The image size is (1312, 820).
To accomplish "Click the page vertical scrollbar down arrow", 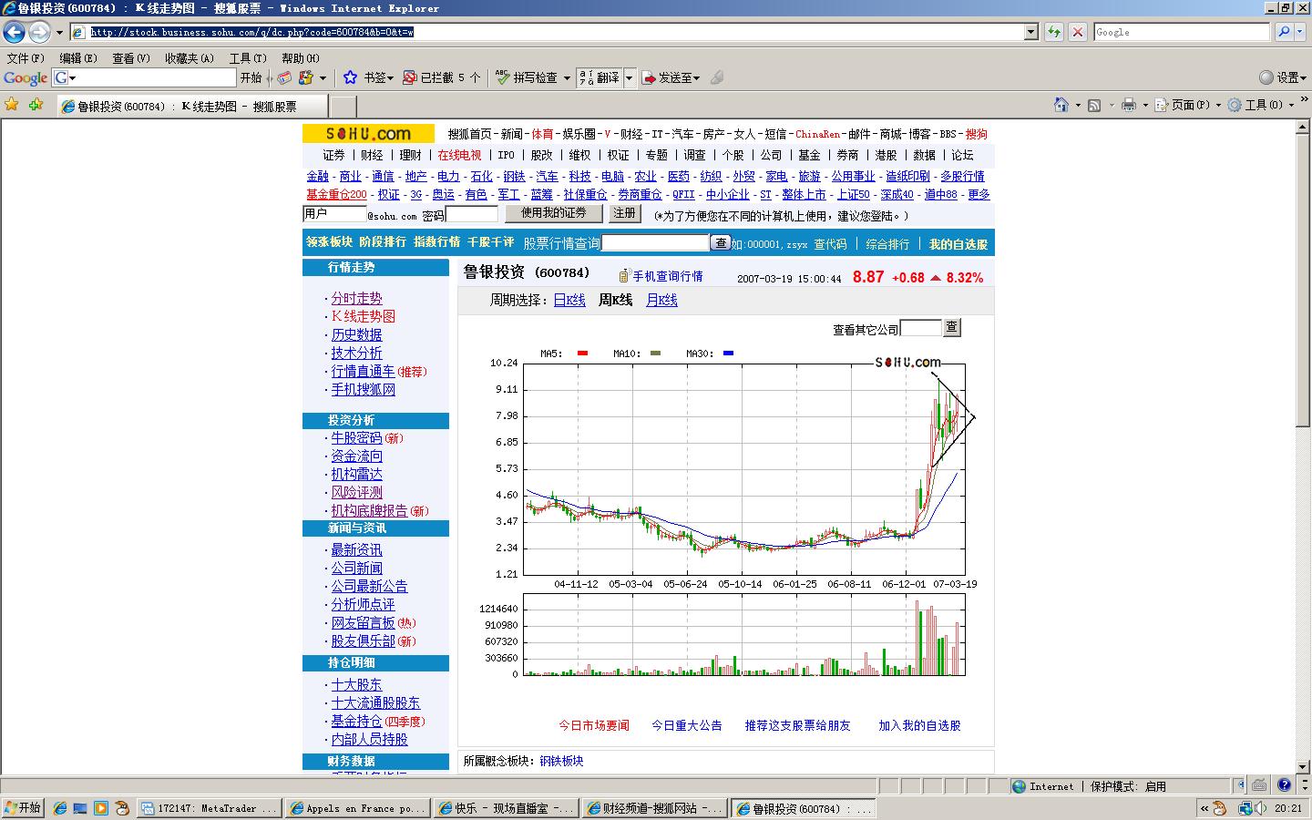I will 1303,766.
